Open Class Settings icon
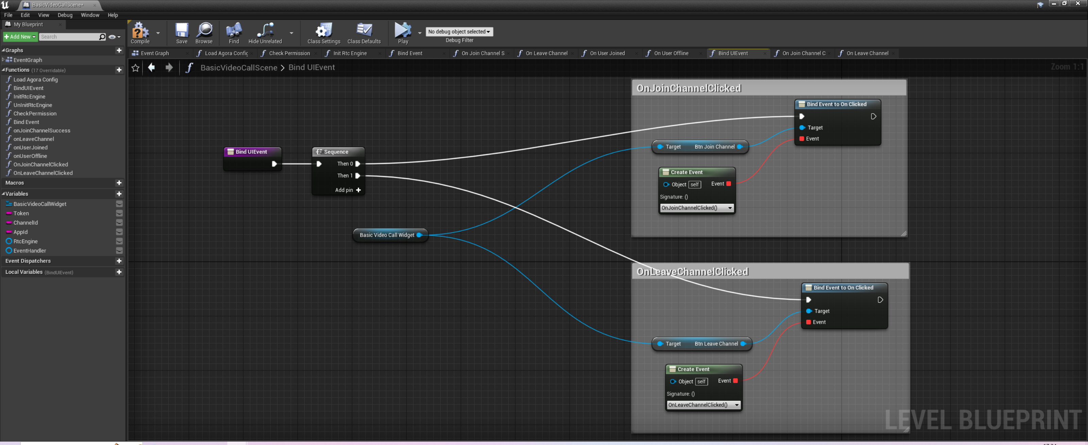1088x445 pixels. coord(324,31)
